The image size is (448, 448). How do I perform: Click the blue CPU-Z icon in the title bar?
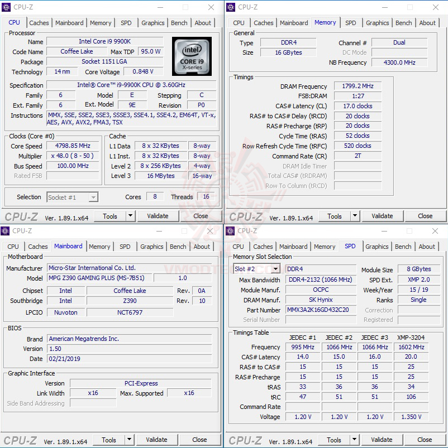click(x=6, y=7)
